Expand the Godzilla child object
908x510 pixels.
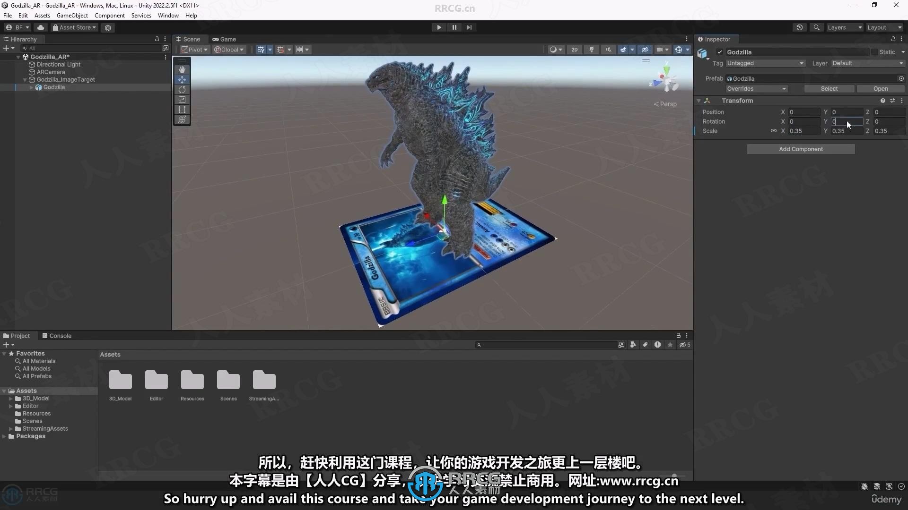click(32, 87)
